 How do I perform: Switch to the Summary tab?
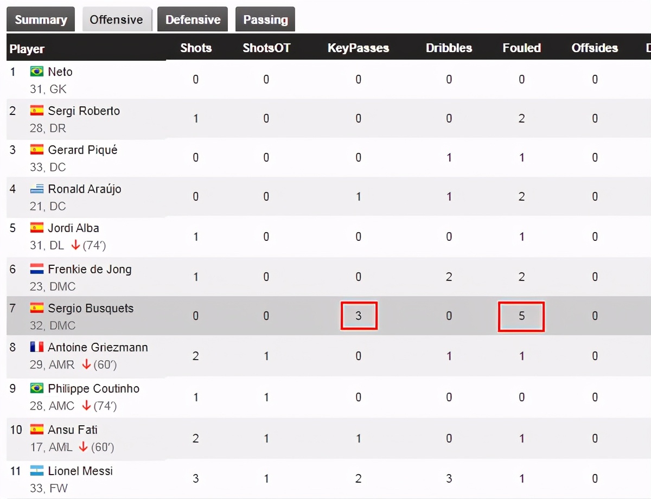click(x=41, y=20)
